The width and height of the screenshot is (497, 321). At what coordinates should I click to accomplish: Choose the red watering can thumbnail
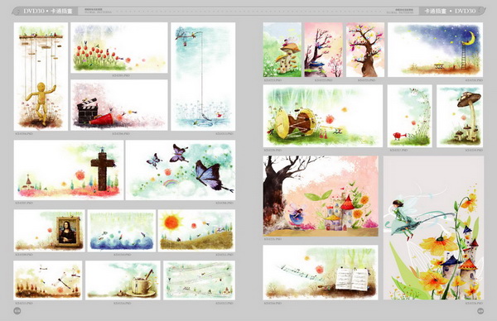409,116
